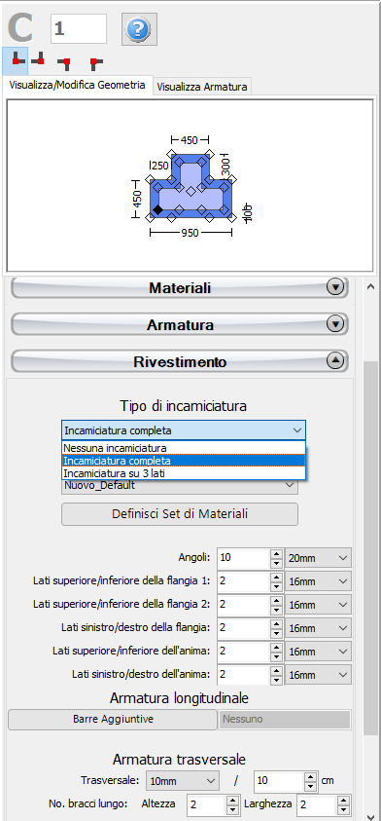This screenshot has width=381, height=821.
Task: Select the first T-section orientation icon
Action: [16, 60]
